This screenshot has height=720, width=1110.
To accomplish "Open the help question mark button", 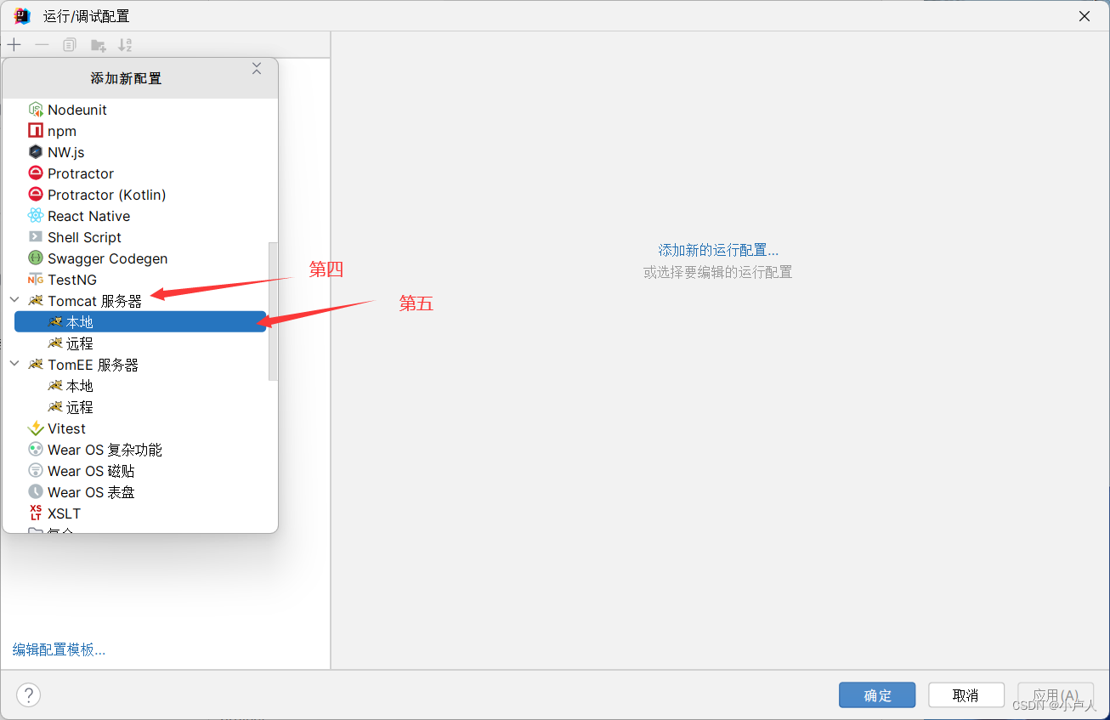I will click(29, 695).
